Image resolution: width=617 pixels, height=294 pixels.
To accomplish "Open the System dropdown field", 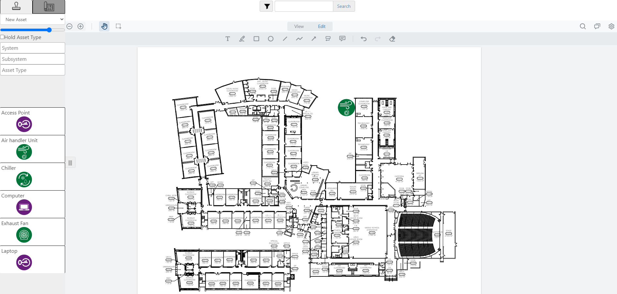I will (33, 48).
